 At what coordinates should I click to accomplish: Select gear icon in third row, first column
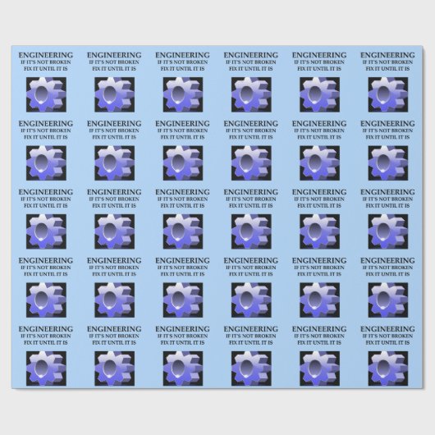(46, 231)
